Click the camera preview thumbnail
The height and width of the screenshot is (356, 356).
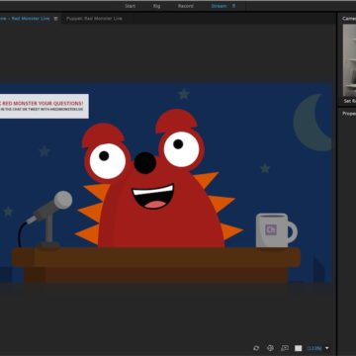(x=349, y=60)
